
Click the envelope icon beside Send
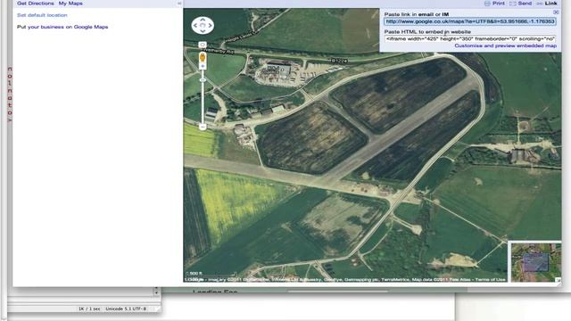[513, 4]
